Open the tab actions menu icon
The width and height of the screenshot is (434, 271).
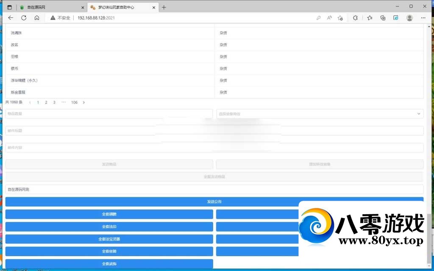click(9, 8)
